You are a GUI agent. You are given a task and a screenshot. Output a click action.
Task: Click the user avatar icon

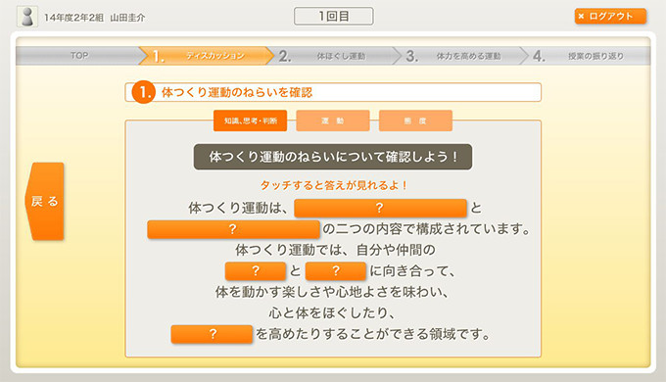click(x=27, y=17)
